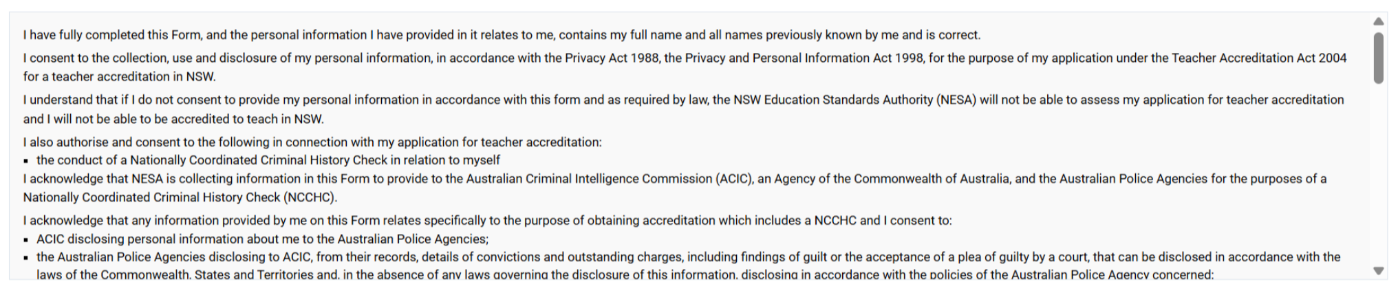1398x293 pixels.
Task: Click the scroll up arrow of consent box
Action: 1378,21
